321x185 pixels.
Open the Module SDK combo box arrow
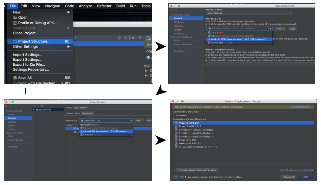(x=131, y=121)
